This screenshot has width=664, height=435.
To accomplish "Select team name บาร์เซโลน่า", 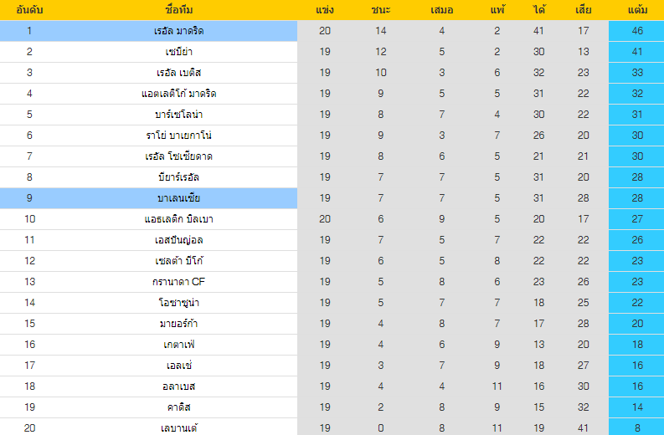I will [x=178, y=115].
